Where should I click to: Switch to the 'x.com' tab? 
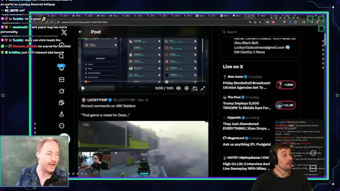[x=274, y=16]
